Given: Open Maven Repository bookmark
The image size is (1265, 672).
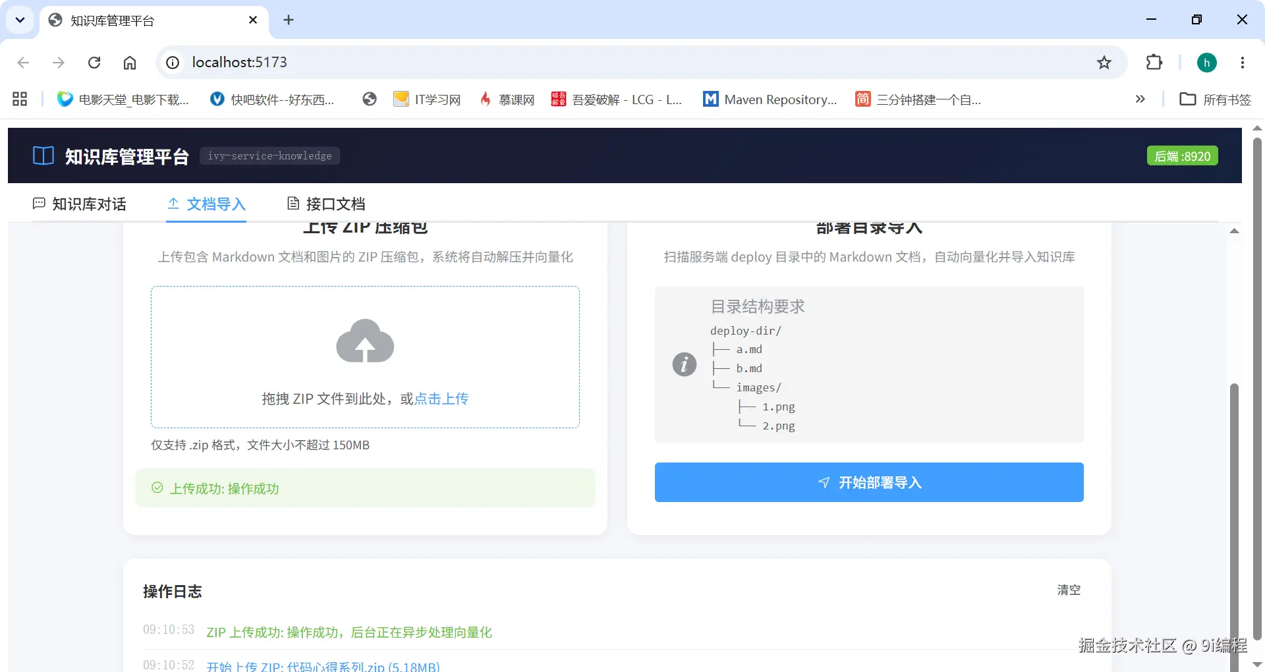Looking at the screenshot, I should 770,99.
